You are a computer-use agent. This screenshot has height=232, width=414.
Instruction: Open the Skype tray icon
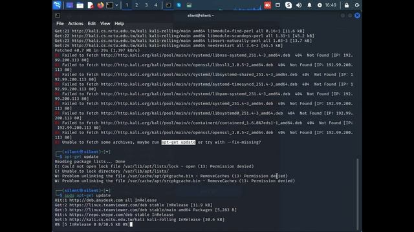tap(289, 5)
